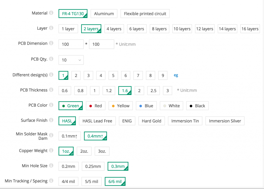This screenshot has width=264, height=189.
Task: Select Flexible printed circuit material
Action: (145, 14)
